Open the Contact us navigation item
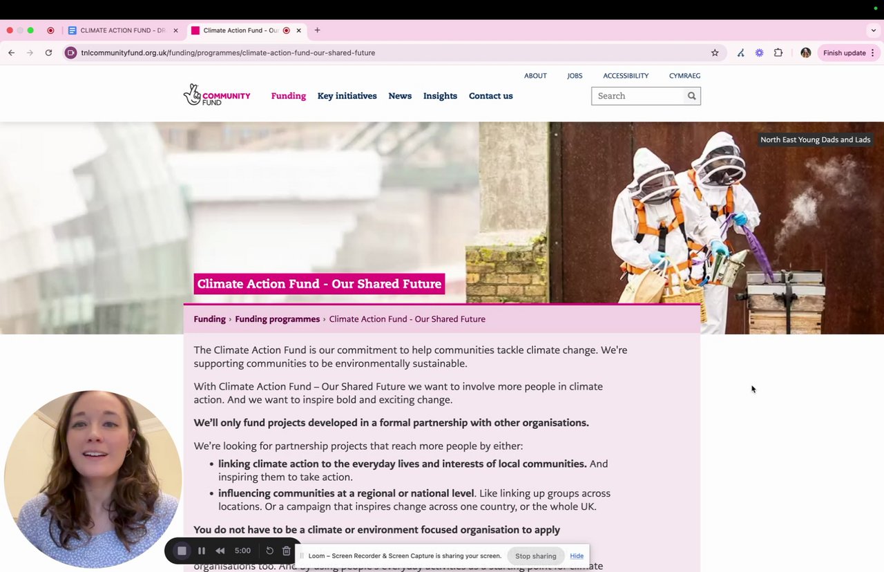The image size is (884, 572). coord(490,96)
